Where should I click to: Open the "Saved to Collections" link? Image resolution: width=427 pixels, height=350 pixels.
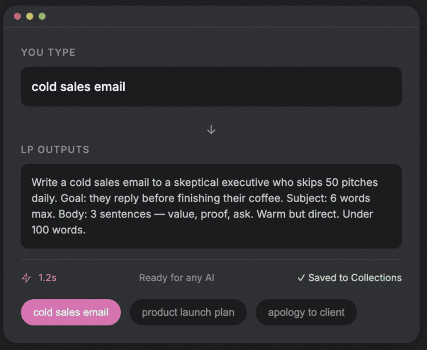pyautogui.click(x=355, y=278)
